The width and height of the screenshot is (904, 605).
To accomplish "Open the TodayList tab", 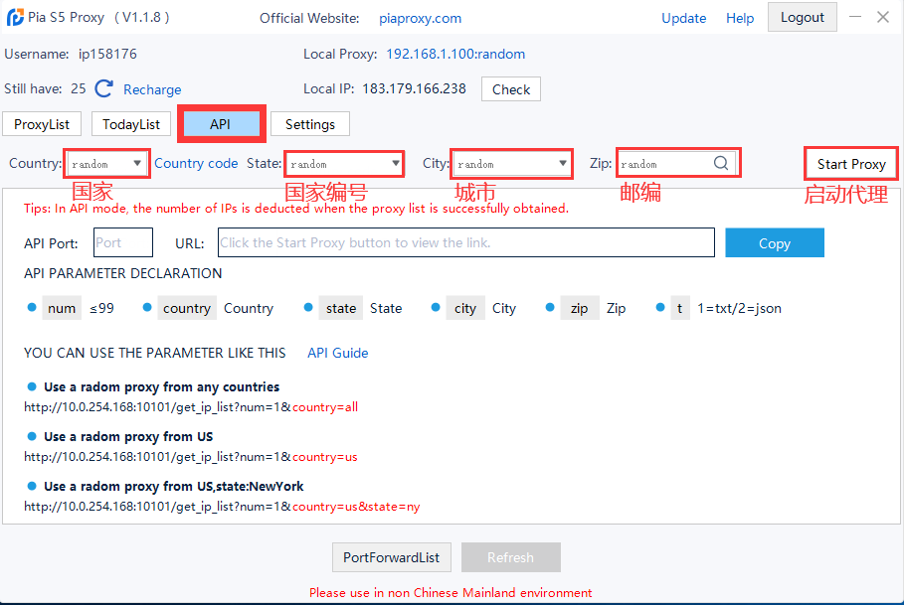I will pos(131,124).
